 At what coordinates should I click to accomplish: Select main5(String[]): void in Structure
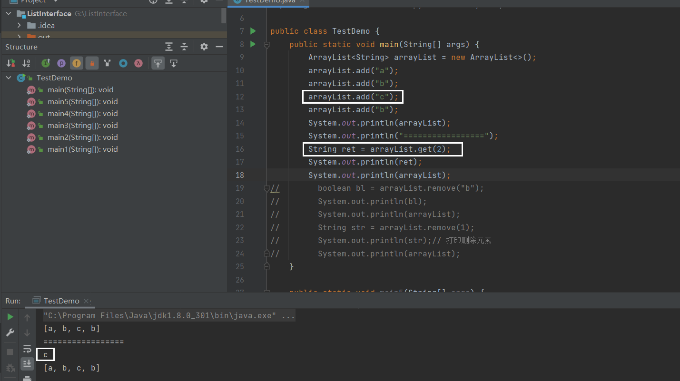pos(82,101)
